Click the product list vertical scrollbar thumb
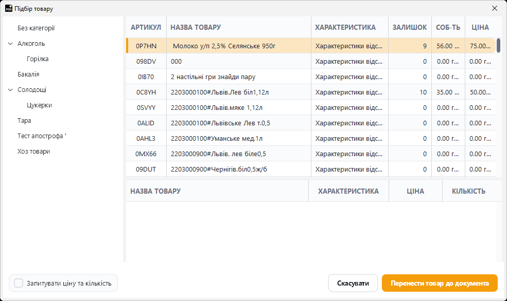The height and width of the screenshot is (301, 507). click(499, 46)
